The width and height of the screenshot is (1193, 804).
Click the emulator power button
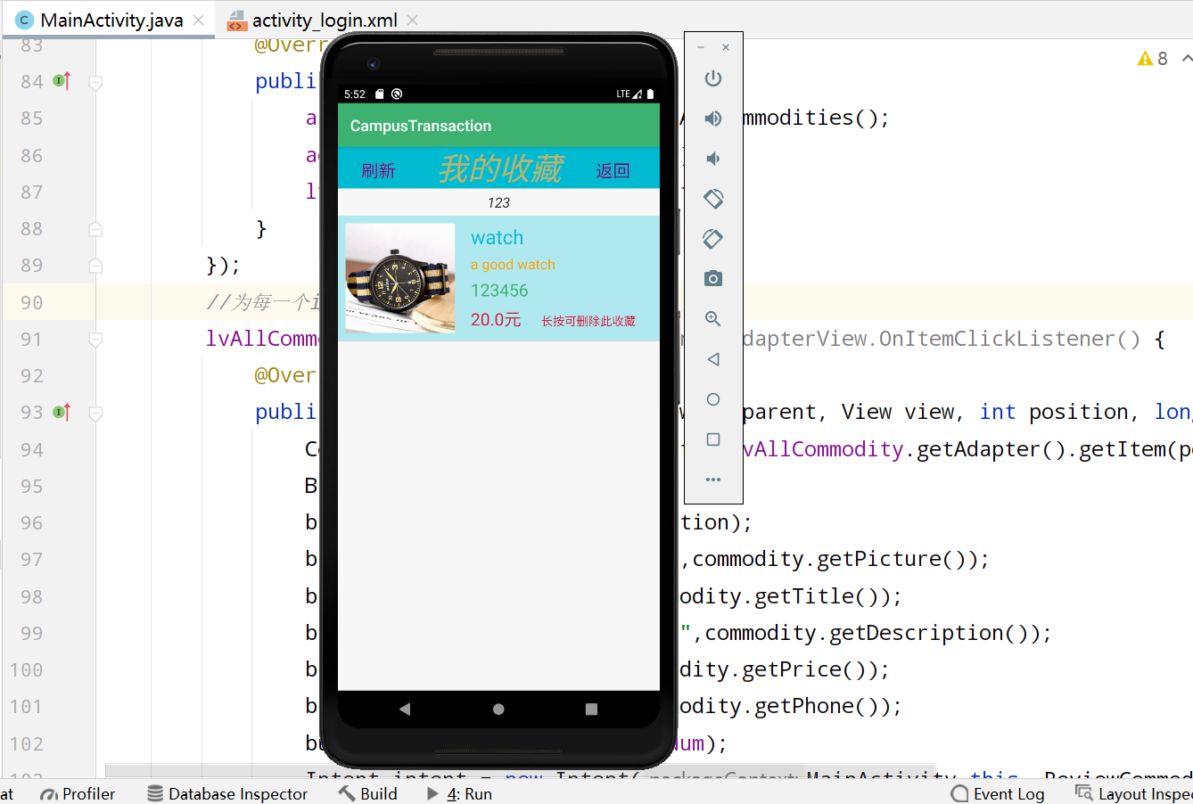point(713,78)
